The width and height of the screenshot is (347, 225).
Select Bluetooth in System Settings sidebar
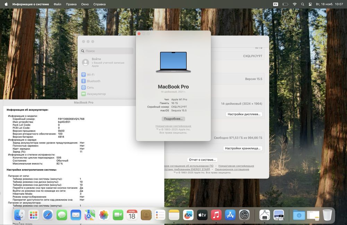pyautogui.click(x=91, y=81)
